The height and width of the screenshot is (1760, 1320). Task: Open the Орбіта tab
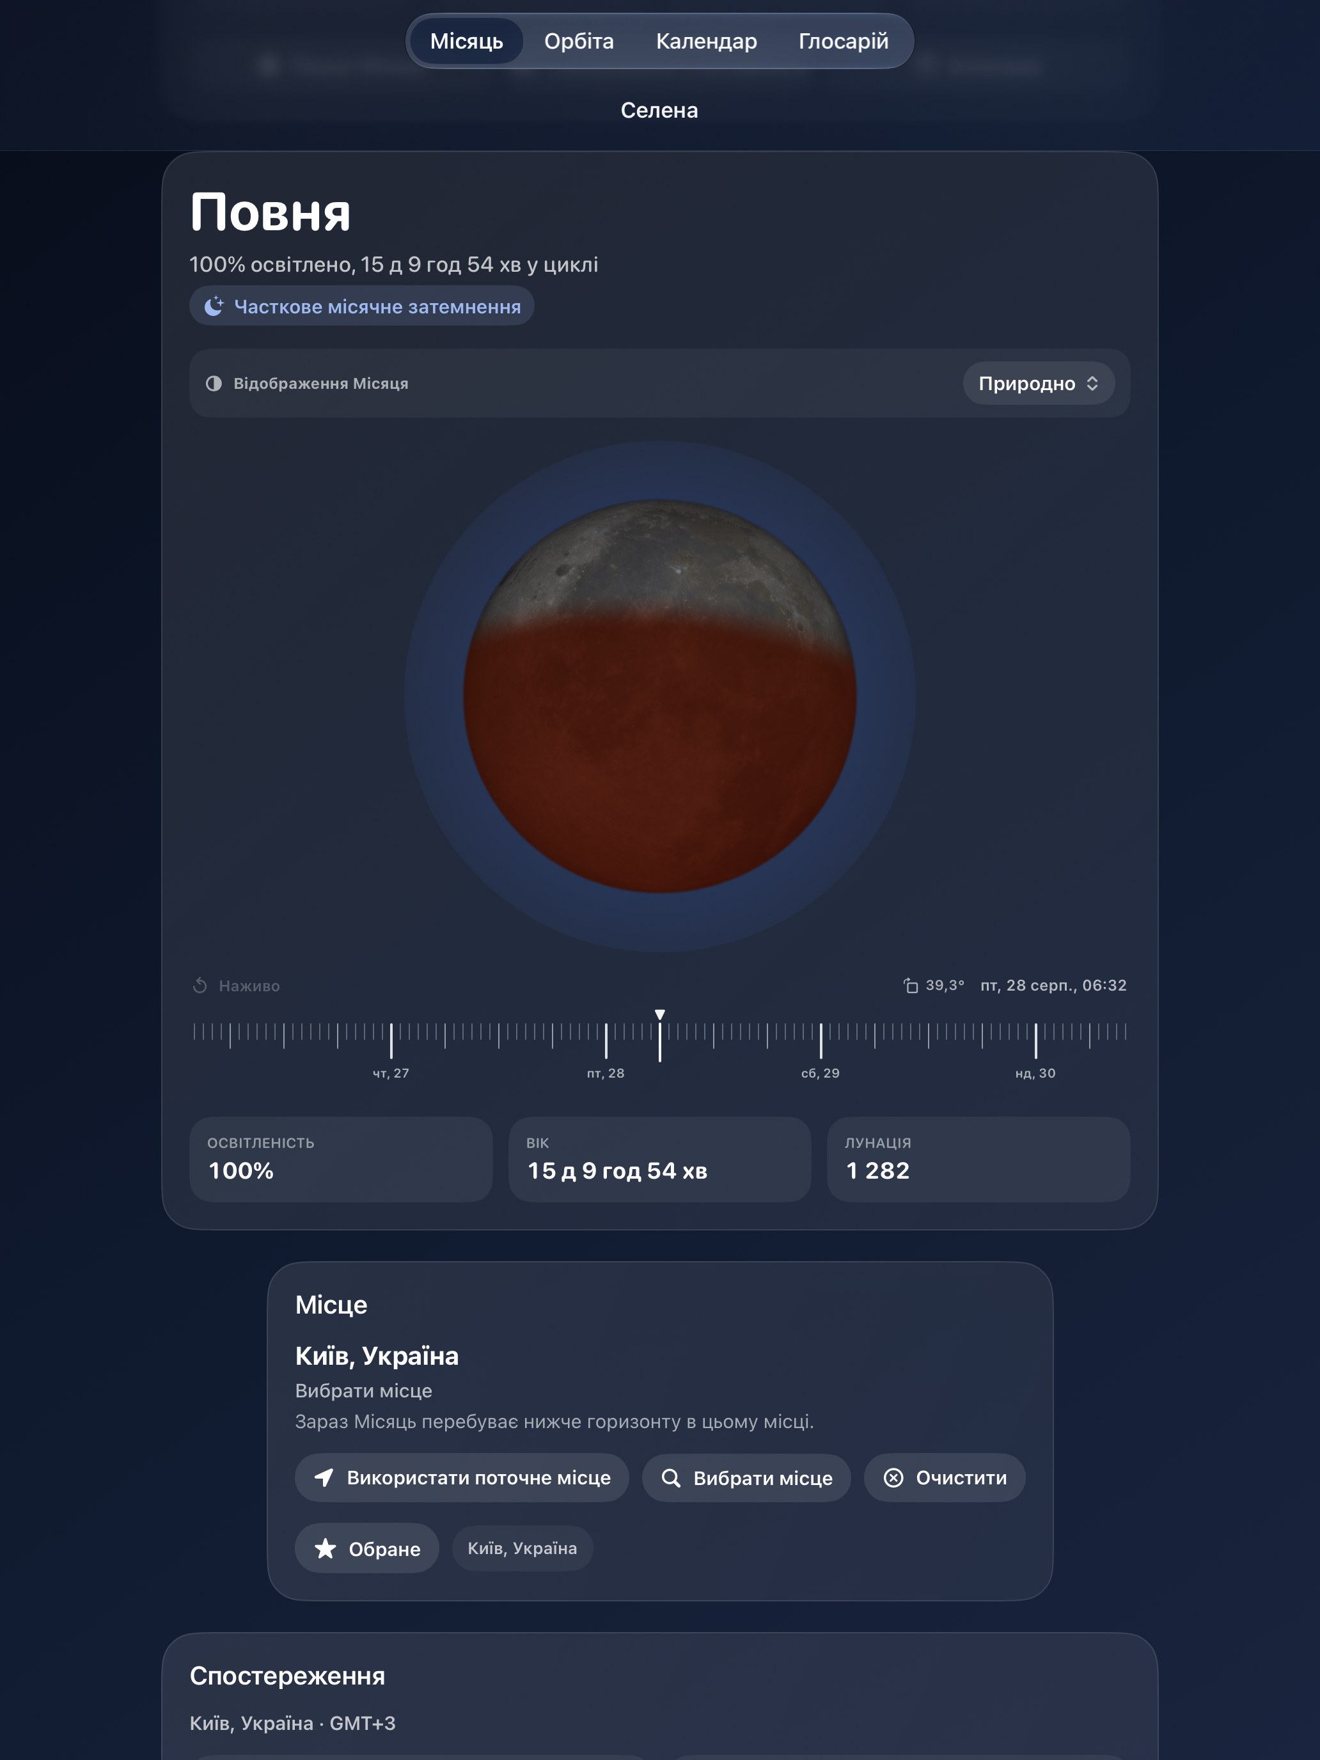tap(579, 42)
